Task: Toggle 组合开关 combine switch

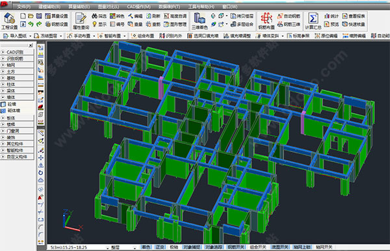Action: pyautogui.click(x=258, y=247)
